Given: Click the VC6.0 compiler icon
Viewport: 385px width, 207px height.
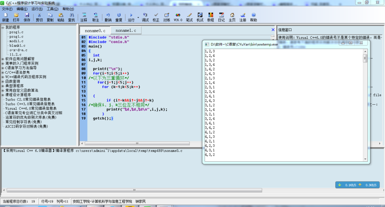Looking at the screenshot, I should tap(178, 17).
